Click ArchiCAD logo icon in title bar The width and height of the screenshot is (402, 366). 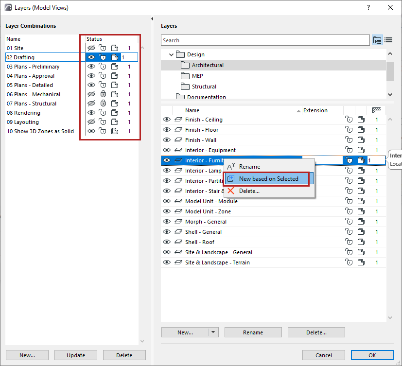click(x=8, y=7)
